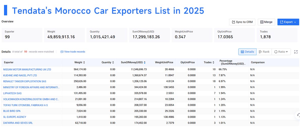This screenshot has width=300, height=128.
Task: Sort by the Trades column arrows
Action: [213, 62]
